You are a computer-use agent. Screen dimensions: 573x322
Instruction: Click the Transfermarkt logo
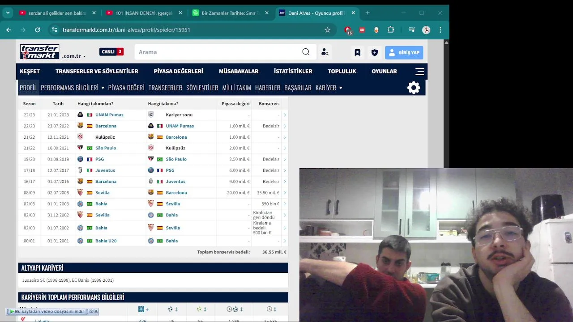(39, 52)
